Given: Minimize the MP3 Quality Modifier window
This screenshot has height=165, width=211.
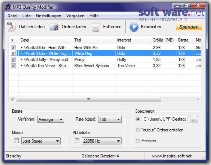Looking at the screenshot, I should click(x=177, y=6).
